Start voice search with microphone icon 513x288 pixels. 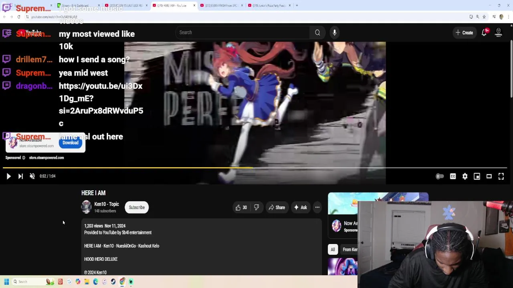334,32
